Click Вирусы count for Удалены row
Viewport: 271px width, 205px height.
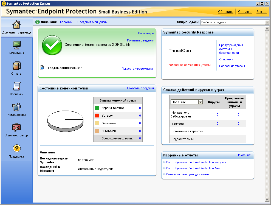click(218, 123)
